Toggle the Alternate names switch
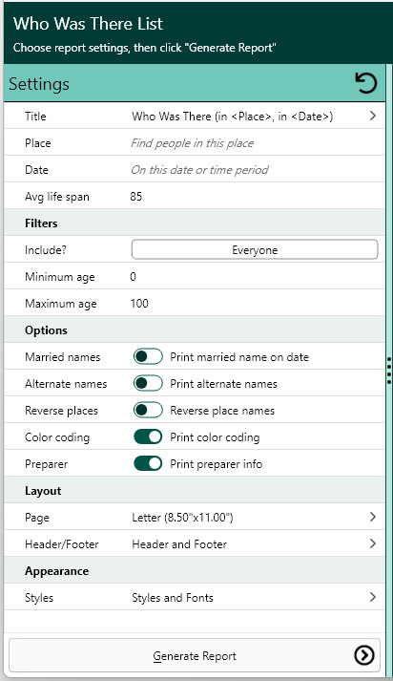The width and height of the screenshot is (393, 681). pyautogui.click(x=148, y=384)
